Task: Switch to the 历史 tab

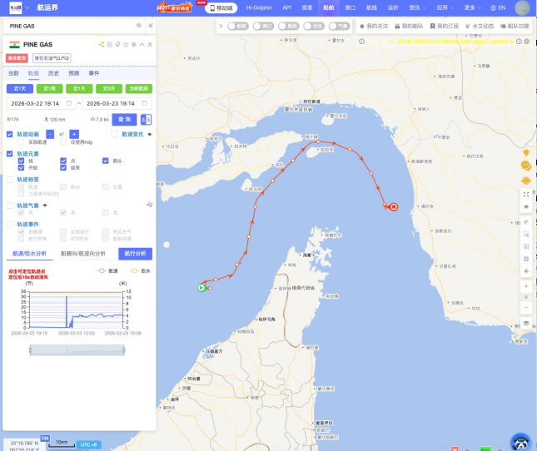Action: pyautogui.click(x=53, y=73)
